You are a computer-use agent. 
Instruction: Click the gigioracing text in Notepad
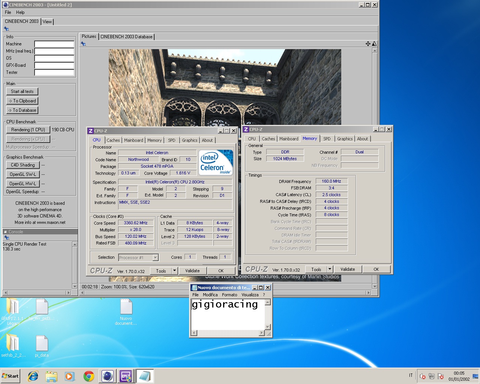(225, 304)
